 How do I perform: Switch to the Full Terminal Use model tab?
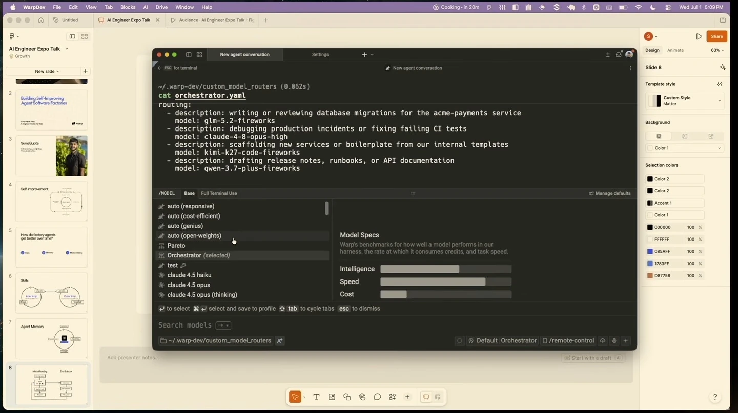[x=219, y=193]
